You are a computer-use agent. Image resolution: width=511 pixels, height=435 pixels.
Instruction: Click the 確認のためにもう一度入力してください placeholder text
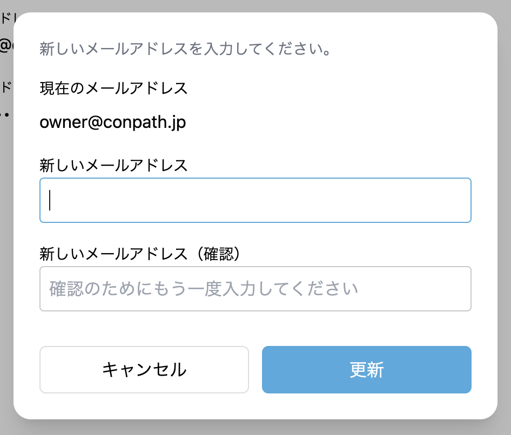pos(204,289)
